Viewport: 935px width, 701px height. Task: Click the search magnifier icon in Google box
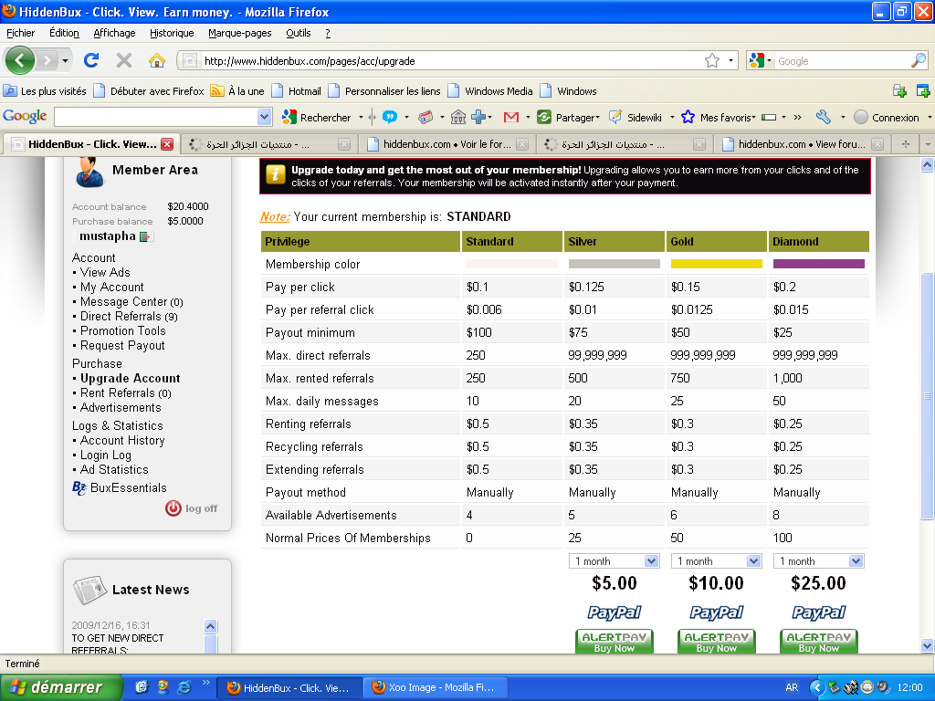(919, 60)
